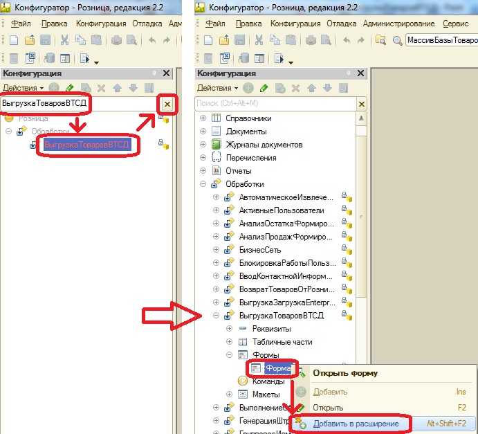This screenshot has height=434, width=478.
Task: Collapse Обработки node in right window tree
Action: tap(203, 184)
